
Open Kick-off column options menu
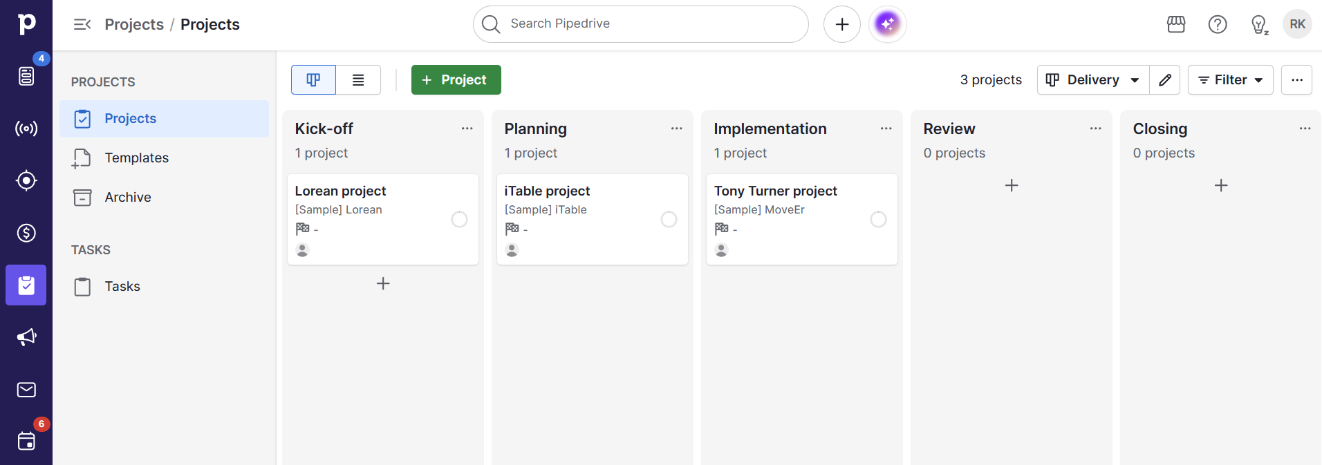click(467, 129)
